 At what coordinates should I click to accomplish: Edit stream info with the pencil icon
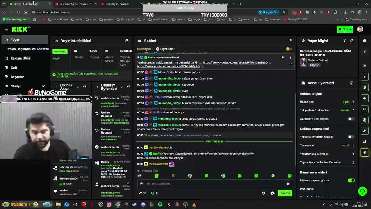[x=345, y=41]
